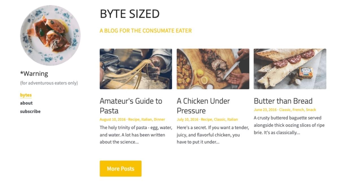Open the pasta-making thumbnail image
Image resolution: width=339 pixels, height=185 pixels.
point(136,69)
